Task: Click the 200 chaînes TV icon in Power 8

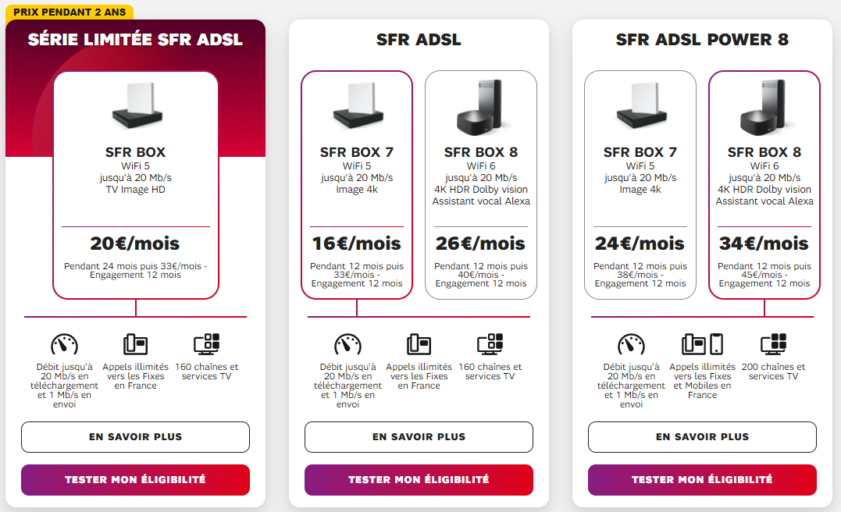Action: pos(774,344)
